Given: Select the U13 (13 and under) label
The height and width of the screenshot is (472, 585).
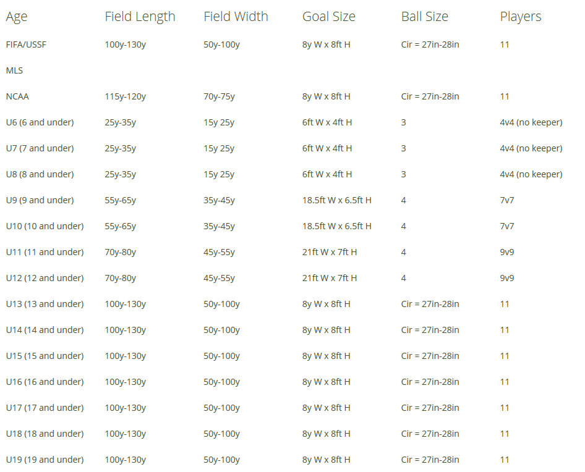Looking at the screenshot, I should (x=45, y=304).
